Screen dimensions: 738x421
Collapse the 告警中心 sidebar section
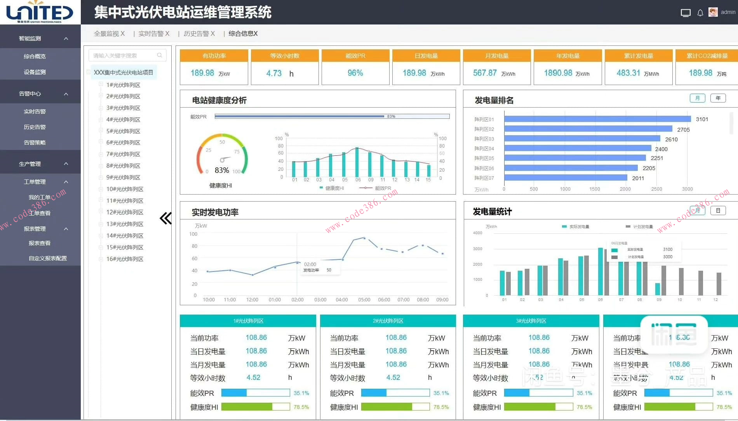click(66, 94)
